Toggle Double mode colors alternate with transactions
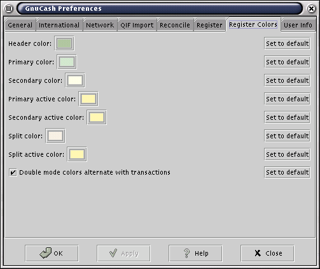Image resolution: width=320 pixels, height=269 pixels. (x=13, y=172)
